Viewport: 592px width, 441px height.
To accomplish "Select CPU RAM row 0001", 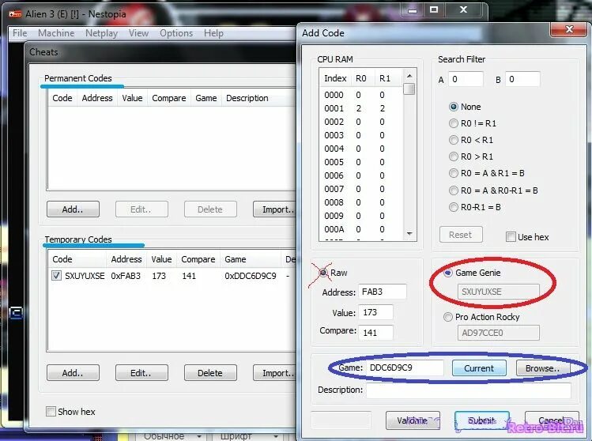I will (362, 108).
